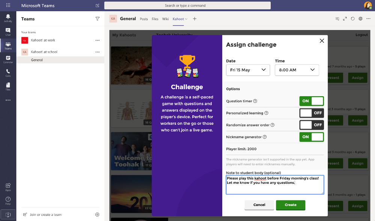Open channel more options ellipsis
The width and height of the screenshot is (375, 221).
368,19
